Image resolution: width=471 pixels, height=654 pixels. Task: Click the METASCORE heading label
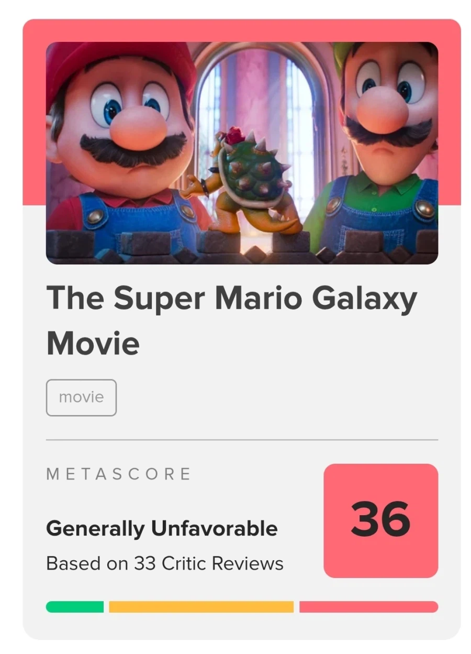[x=118, y=474]
